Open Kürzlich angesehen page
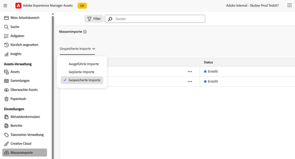This screenshot has width=295, height=159. click(x=24, y=45)
